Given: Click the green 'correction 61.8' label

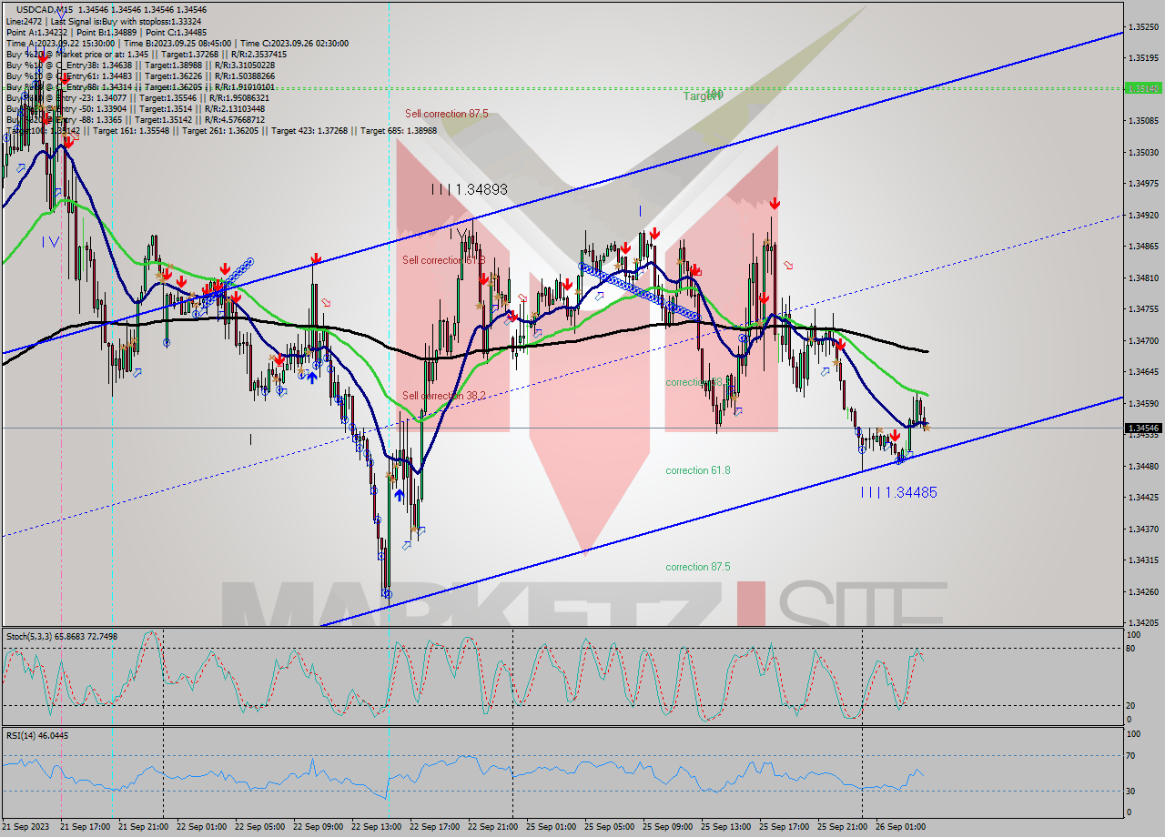Looking at the screenshot, I should (697, 470).
